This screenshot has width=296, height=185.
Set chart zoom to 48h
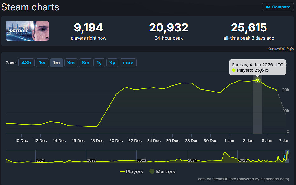(26, 63)
